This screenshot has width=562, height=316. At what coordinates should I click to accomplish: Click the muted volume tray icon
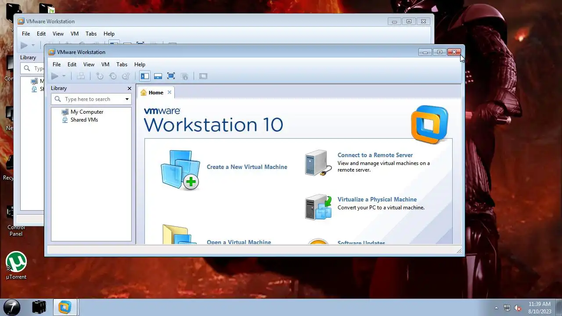point(518,308)
